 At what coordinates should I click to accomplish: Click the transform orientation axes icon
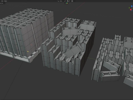pos(58,1)
